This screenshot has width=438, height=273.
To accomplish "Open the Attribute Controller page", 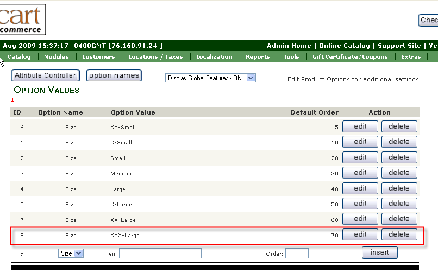I will (x=46, y=75).
